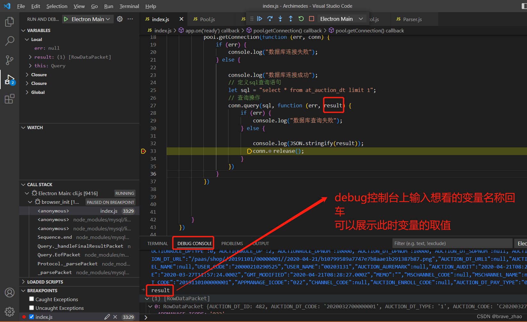
Task: Click the debug console filter field
Action: pos(452,244)
